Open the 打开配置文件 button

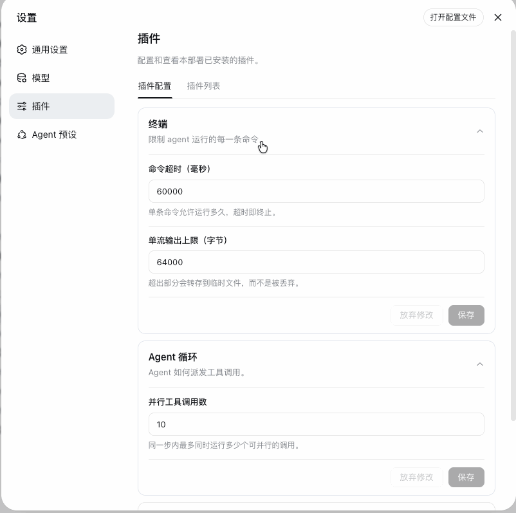(453, 17)
